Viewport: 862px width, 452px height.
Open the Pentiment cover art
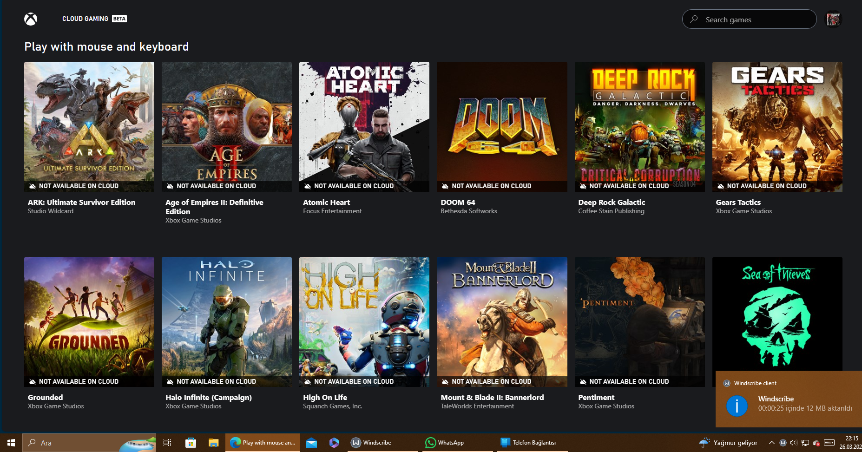point(640,322)
